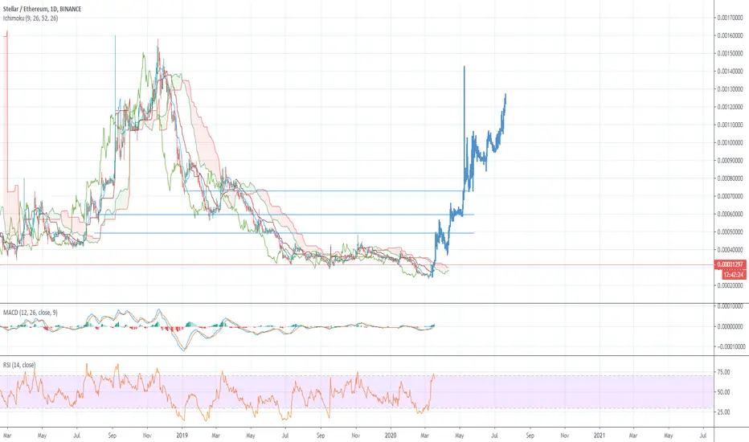Click the Nov label before 2021
This screenshot has width=749, height=442.
pos(565,436)
